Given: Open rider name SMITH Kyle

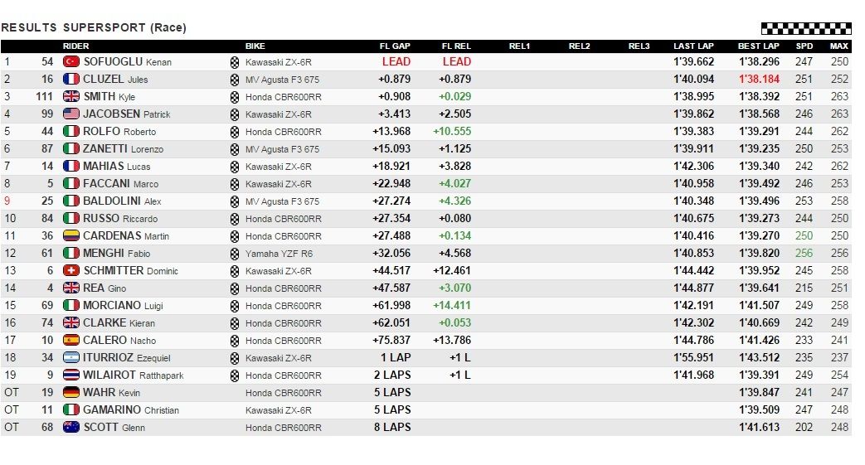Looking at the screenshot, I should [109, 96].
